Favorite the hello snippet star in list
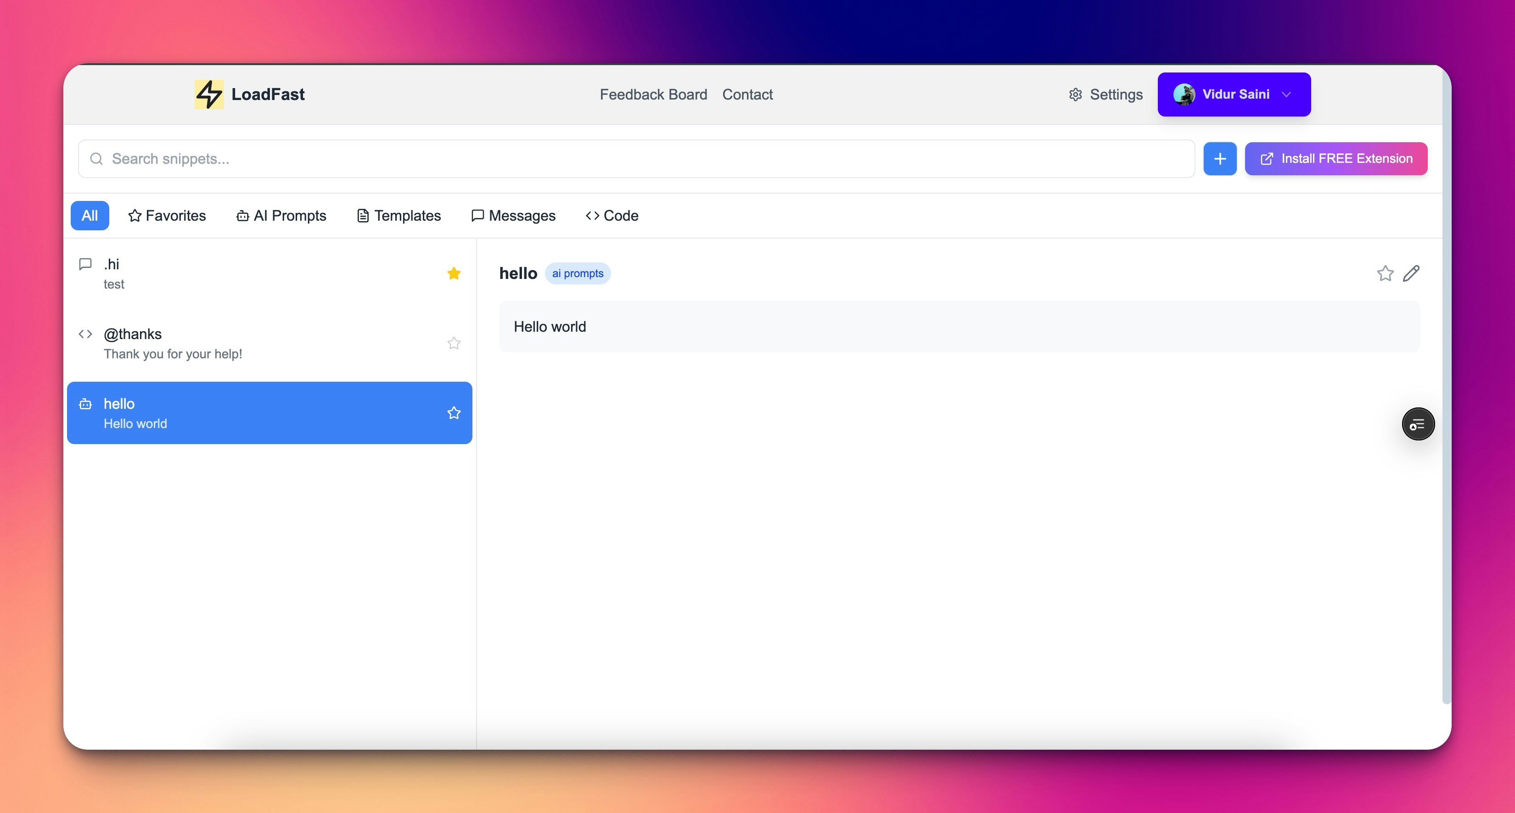 (454, 412)
